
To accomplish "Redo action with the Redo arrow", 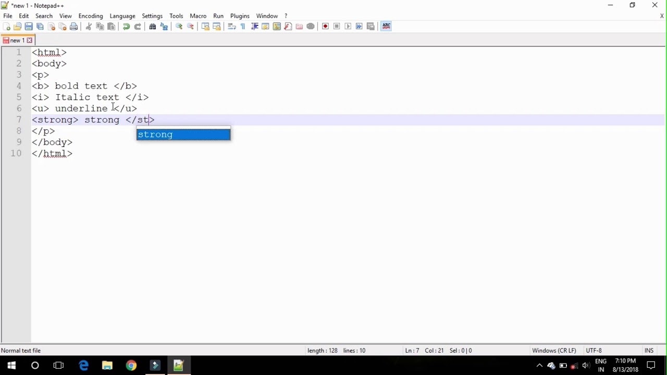I will 138,27.
